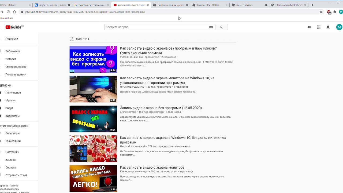Open Справка in the sidebar
The width and height of the screenshot is (343, 193).
pos(11,168)
